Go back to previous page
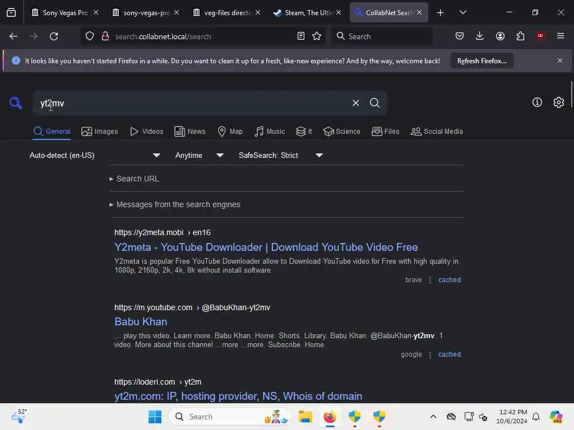Screen dimensions: 574x430 (13, 36)
